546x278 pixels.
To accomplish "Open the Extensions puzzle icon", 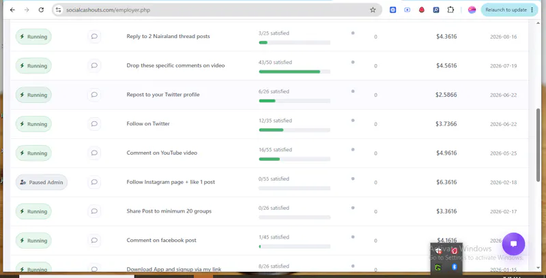I will click(450, 10).
